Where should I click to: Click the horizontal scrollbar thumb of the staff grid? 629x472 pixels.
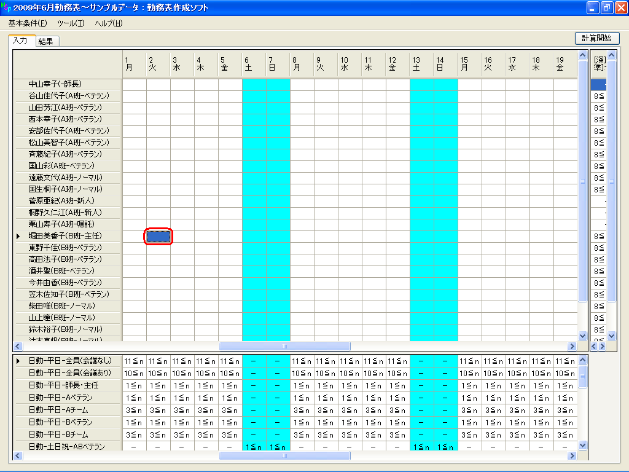point(285,346)
